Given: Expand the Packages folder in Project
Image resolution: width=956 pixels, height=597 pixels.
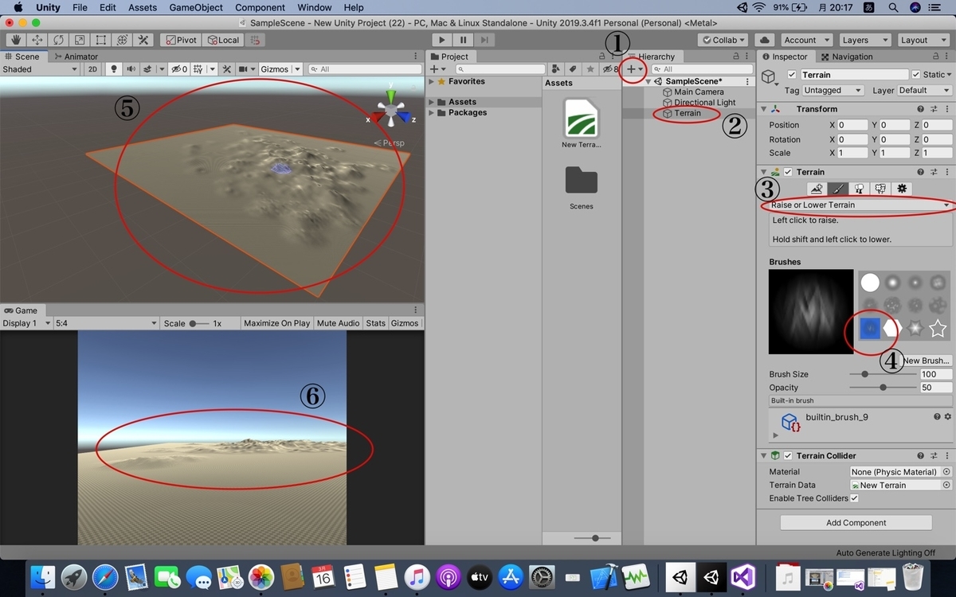Looking at the screenshot, I should [x=432, y=113].
